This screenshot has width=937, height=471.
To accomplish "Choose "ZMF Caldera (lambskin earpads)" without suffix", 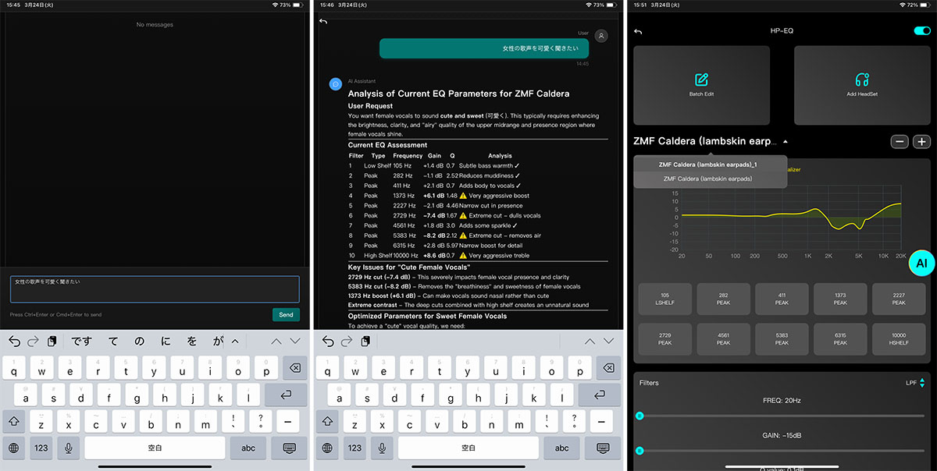I will (707, 179).
